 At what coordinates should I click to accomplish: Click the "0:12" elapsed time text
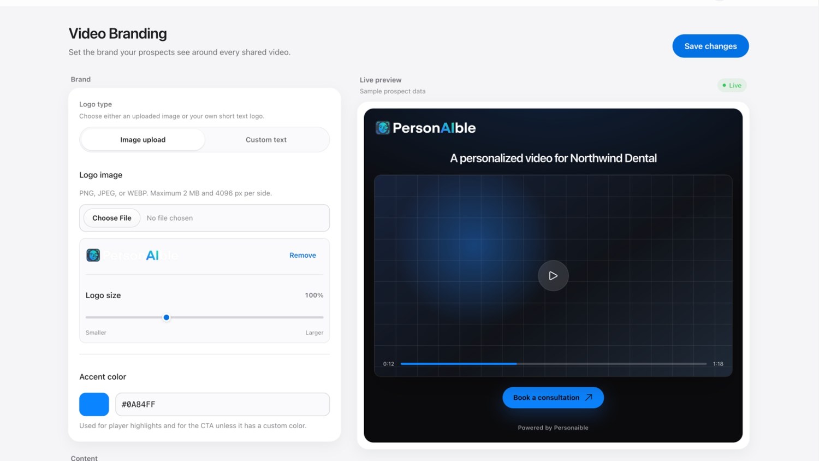pyautogui.click(x=389, y=364)
